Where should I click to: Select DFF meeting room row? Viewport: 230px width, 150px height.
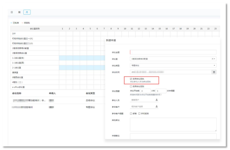click(35, 34)
